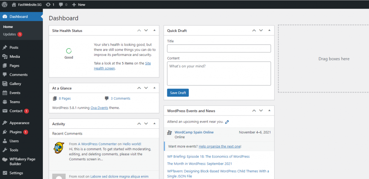The image size is (369, 179).
Task: Move the Activity box down
Action: coord(146,124)
